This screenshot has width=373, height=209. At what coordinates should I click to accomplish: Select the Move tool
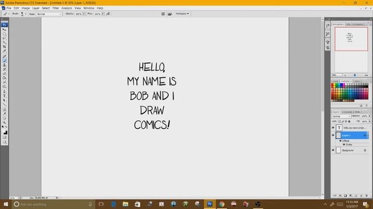(x=4, y=30)
